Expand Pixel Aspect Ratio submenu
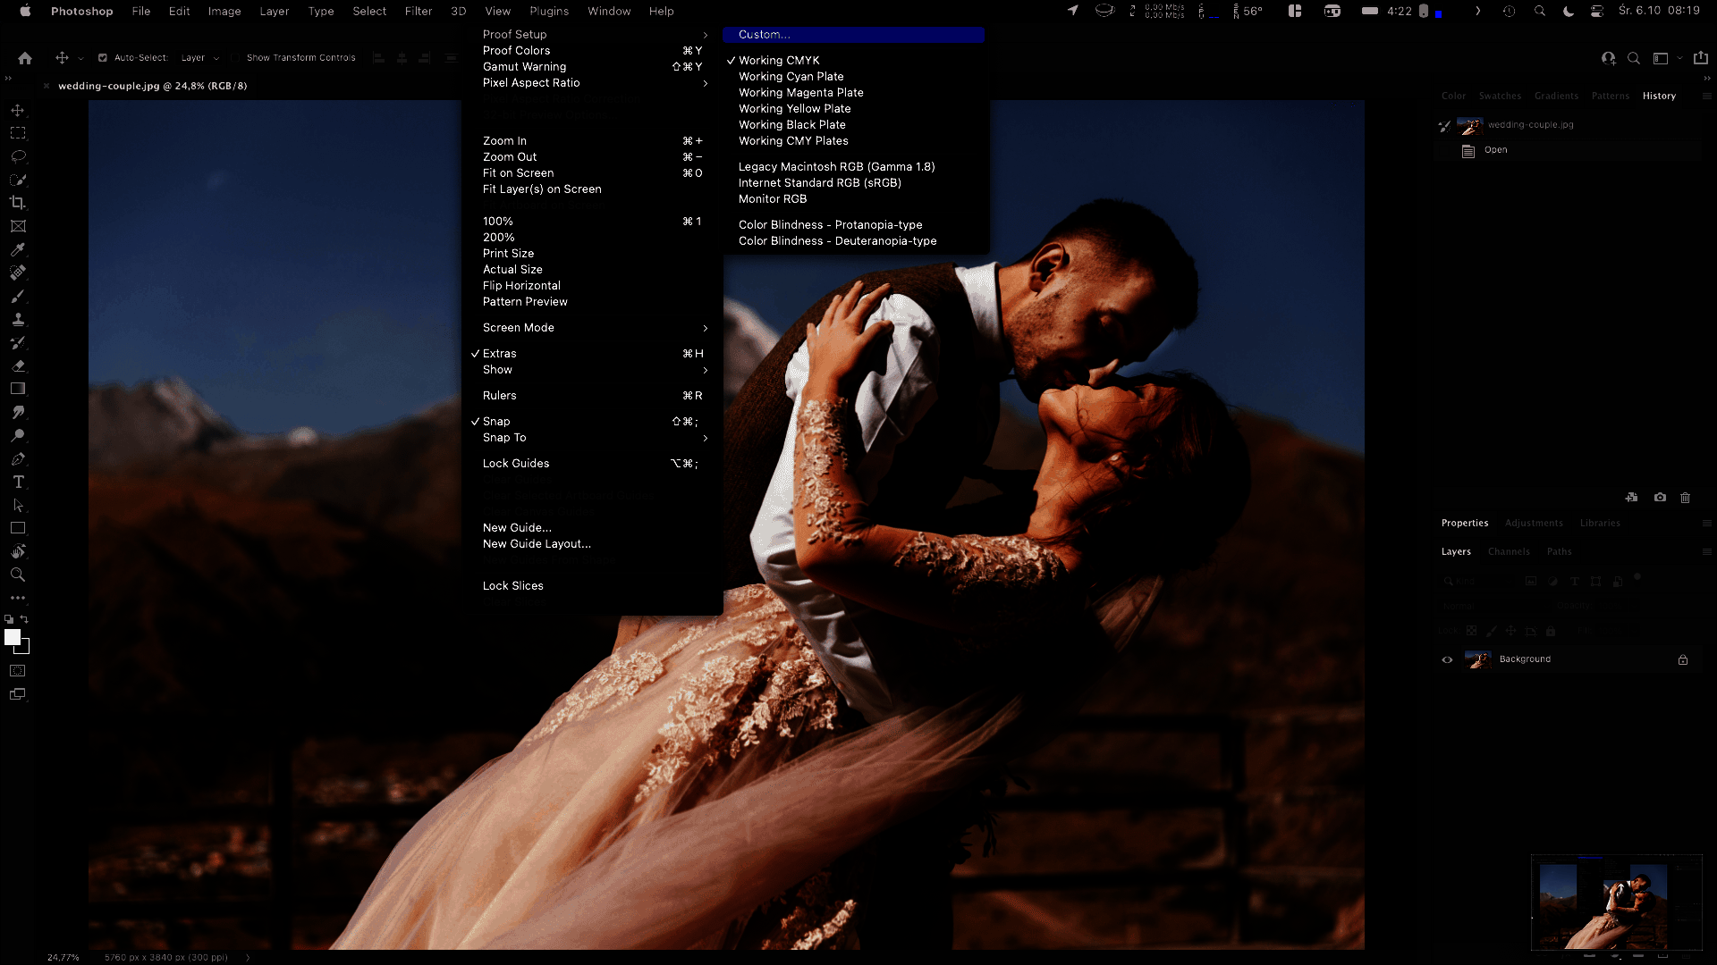The height and width of the screenshot is (965, 1717). (592, 83)
